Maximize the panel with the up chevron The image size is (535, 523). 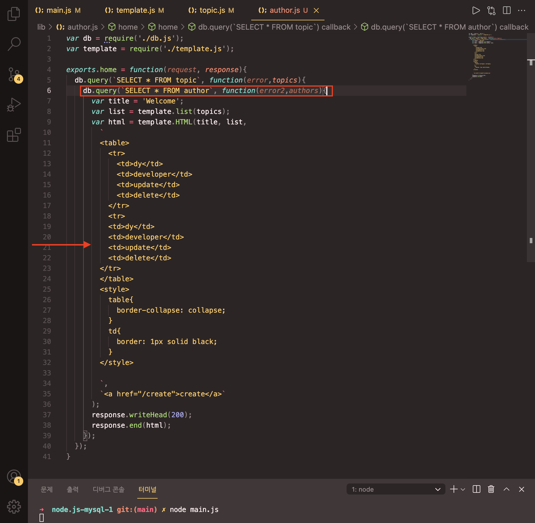pos(507,489)
